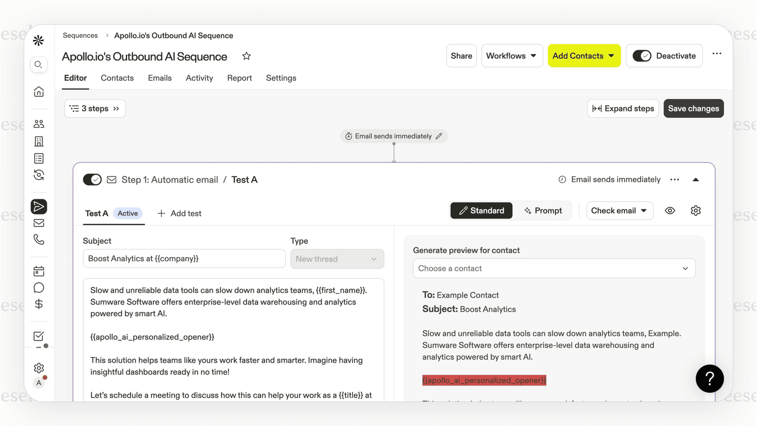This screenshot has width=757, height=426.
Task: Toggle the email preview eye icon
Action: (x=670, y=211)
